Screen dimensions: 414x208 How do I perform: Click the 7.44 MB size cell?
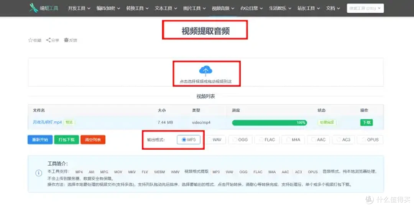tap(165, 122)
